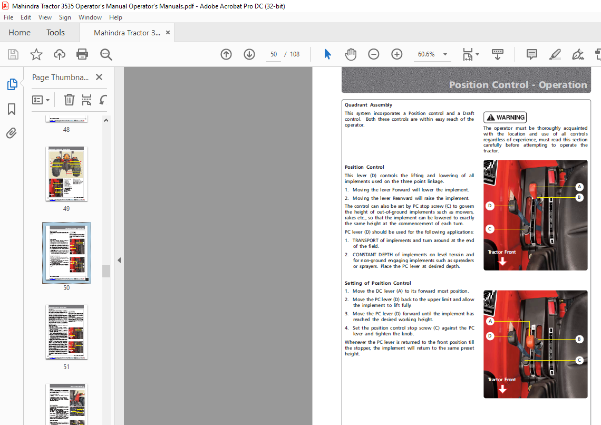Select page 50 thumbnail

[x=66, y=253]
